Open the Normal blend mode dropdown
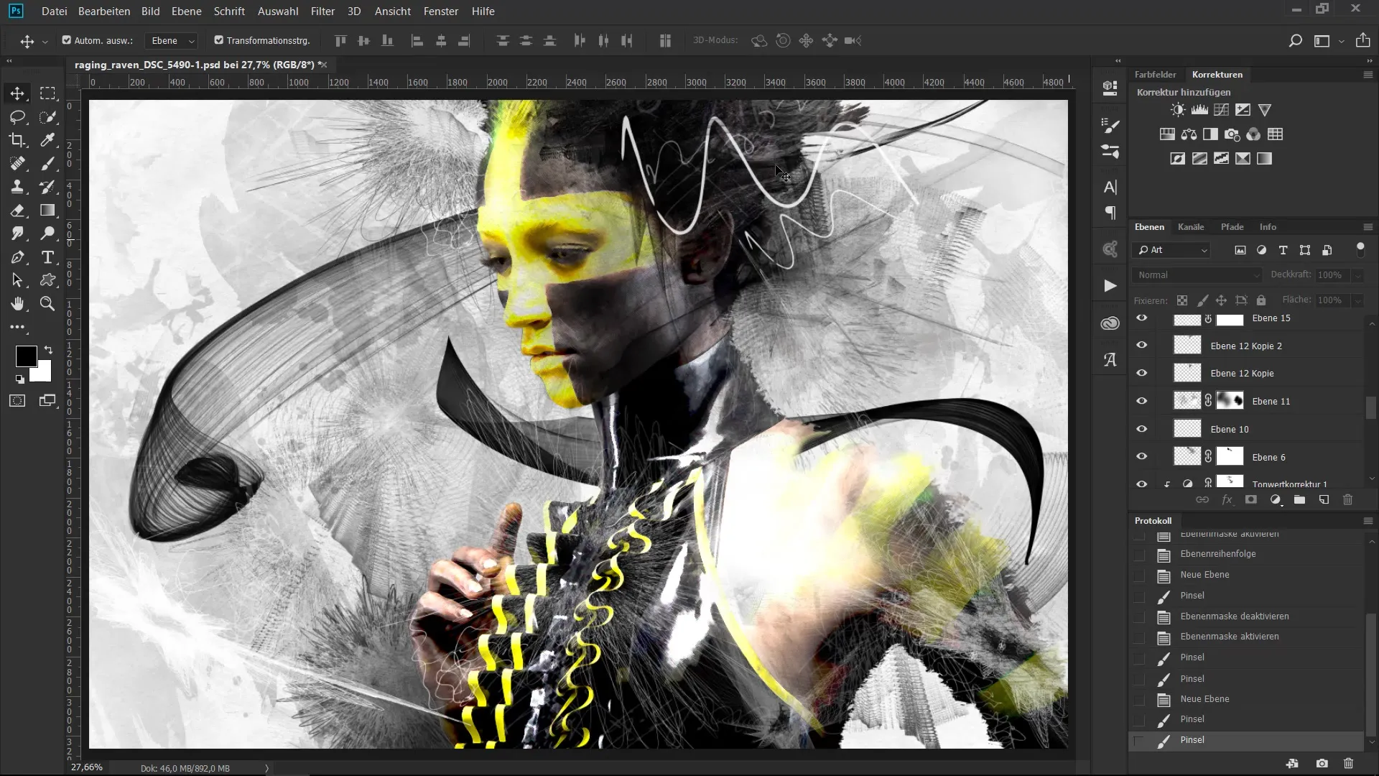 pyautogui.click(x=1197, y=275)
